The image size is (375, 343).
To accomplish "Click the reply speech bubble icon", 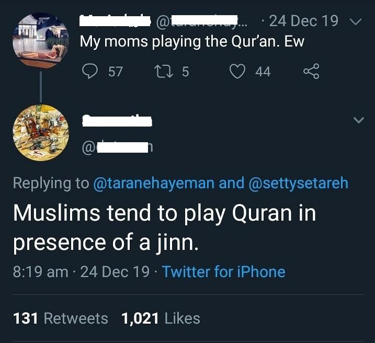I will pyautogui.click(x=92, y=71).
